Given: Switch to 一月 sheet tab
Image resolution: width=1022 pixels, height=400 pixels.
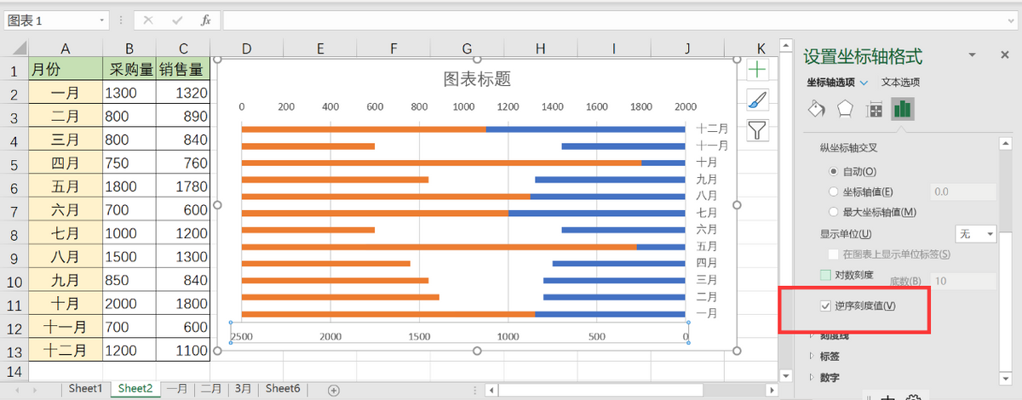Looking at the screenshot, I should (x=177, y=389).
